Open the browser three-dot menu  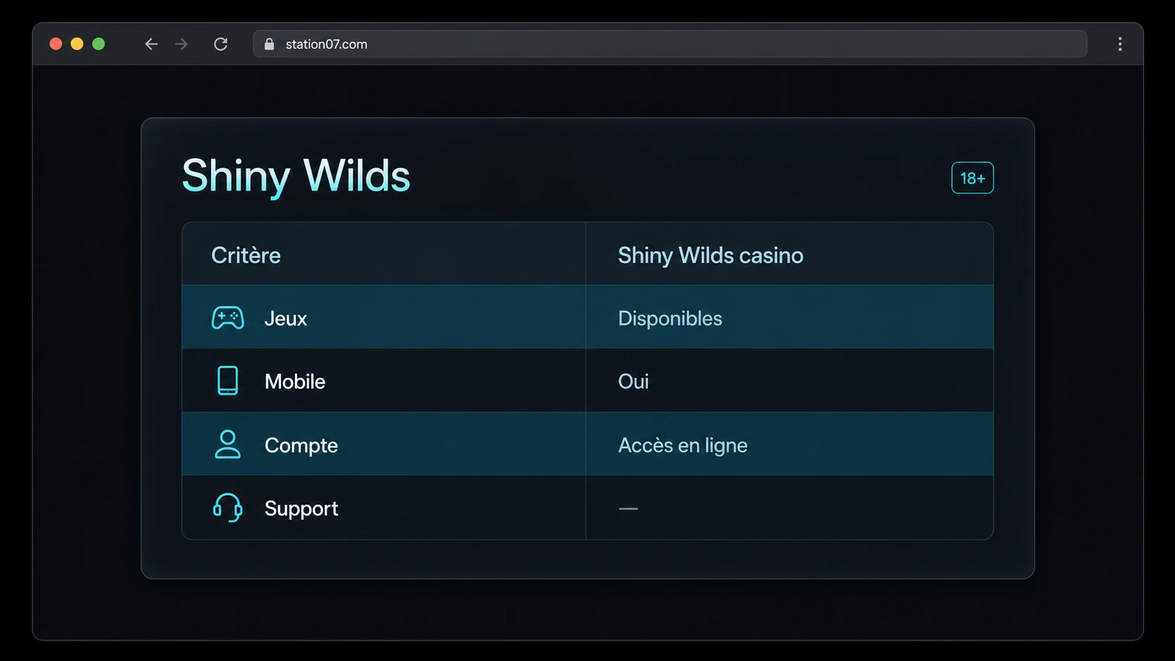click(1120, 44)
